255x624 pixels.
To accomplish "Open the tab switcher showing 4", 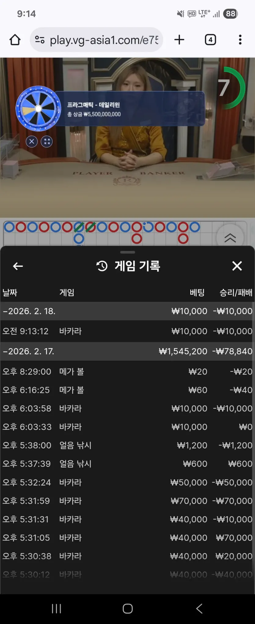I will click(210, 40).
